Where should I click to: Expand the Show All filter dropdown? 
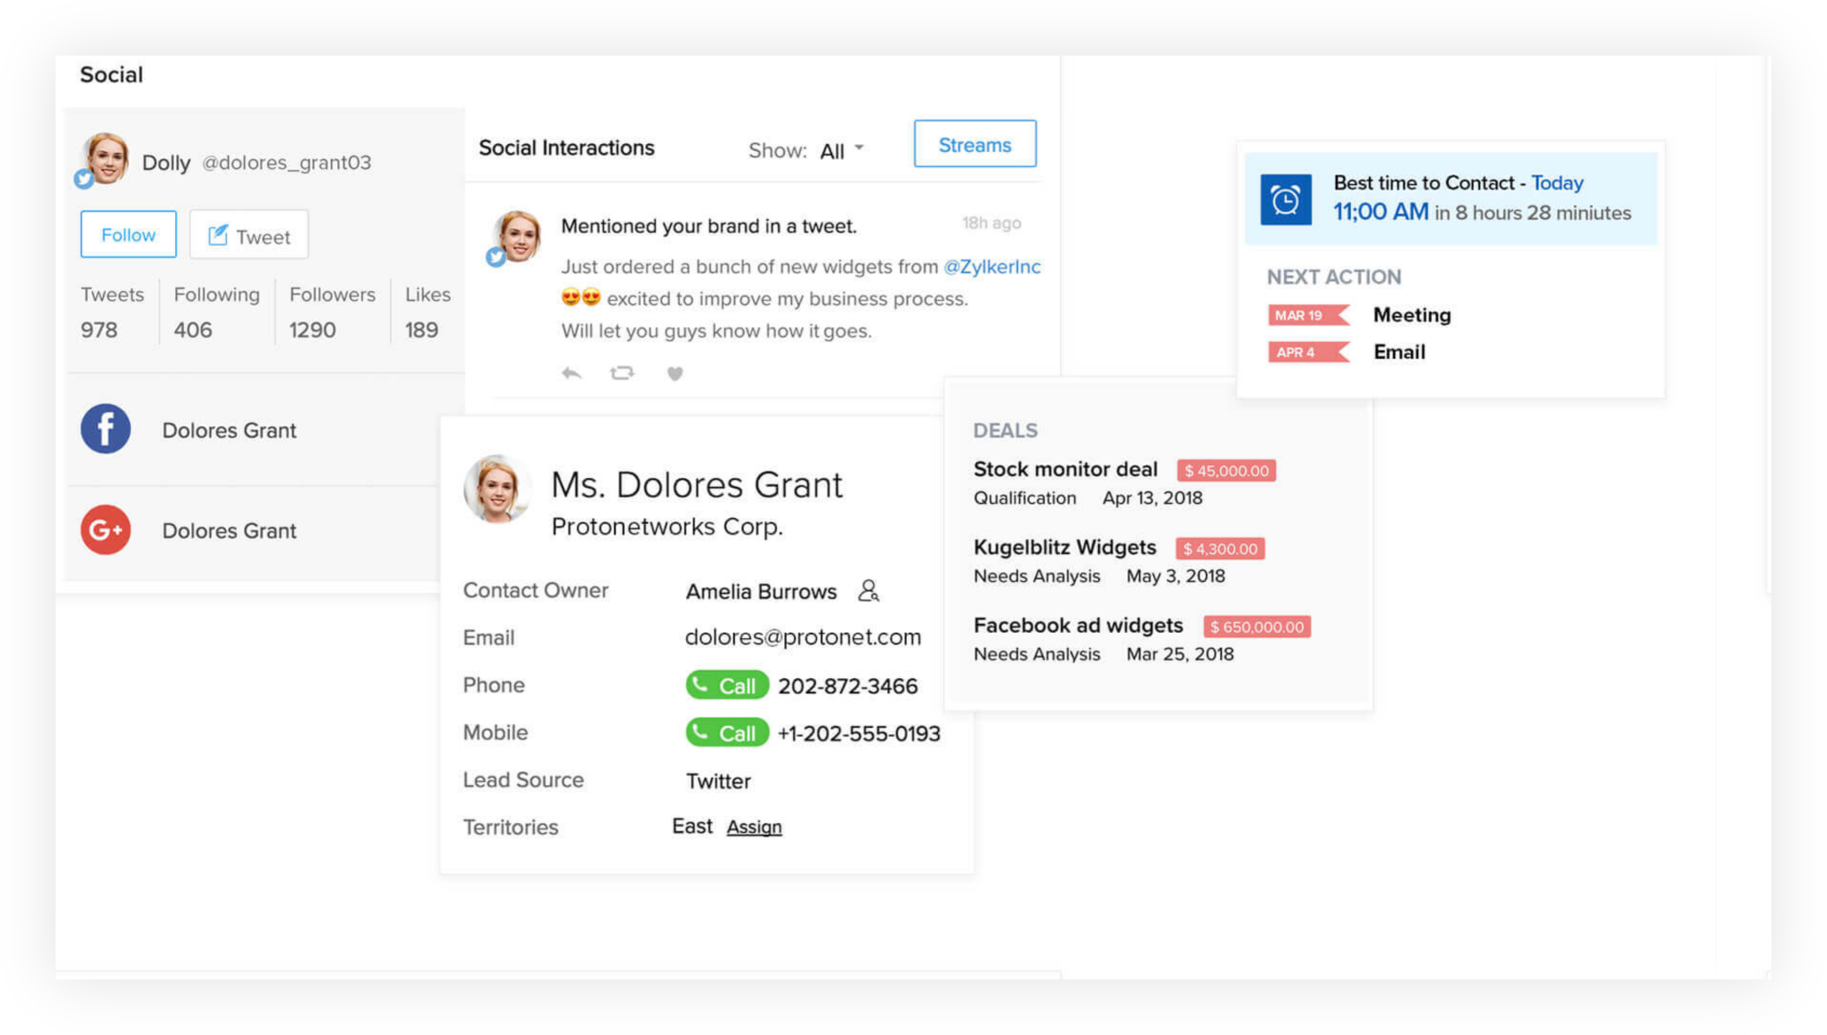pyautogui.click(x=842, y=150)
